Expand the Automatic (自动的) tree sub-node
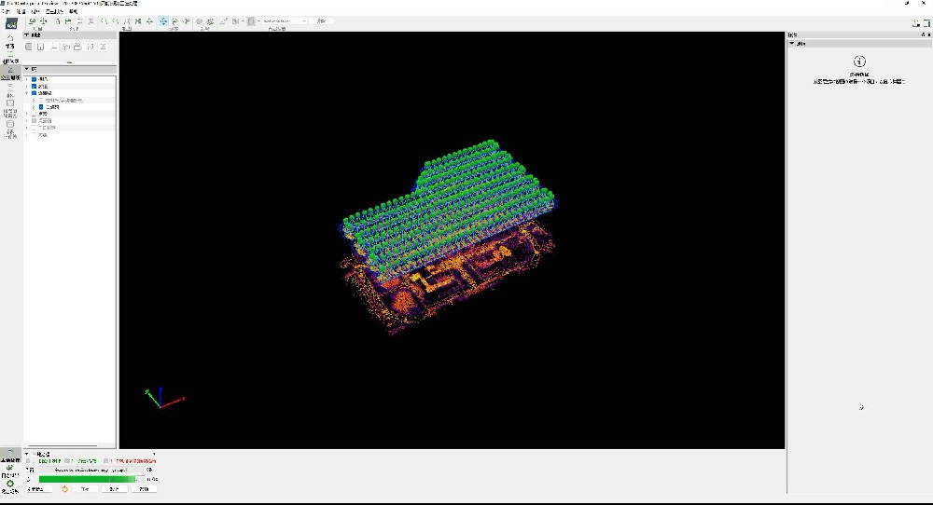The image size is (933, 505). (x=34, y=107)
